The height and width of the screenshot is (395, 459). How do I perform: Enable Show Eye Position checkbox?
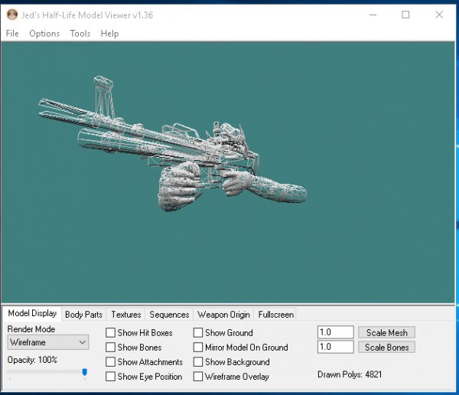pos(110,377)
